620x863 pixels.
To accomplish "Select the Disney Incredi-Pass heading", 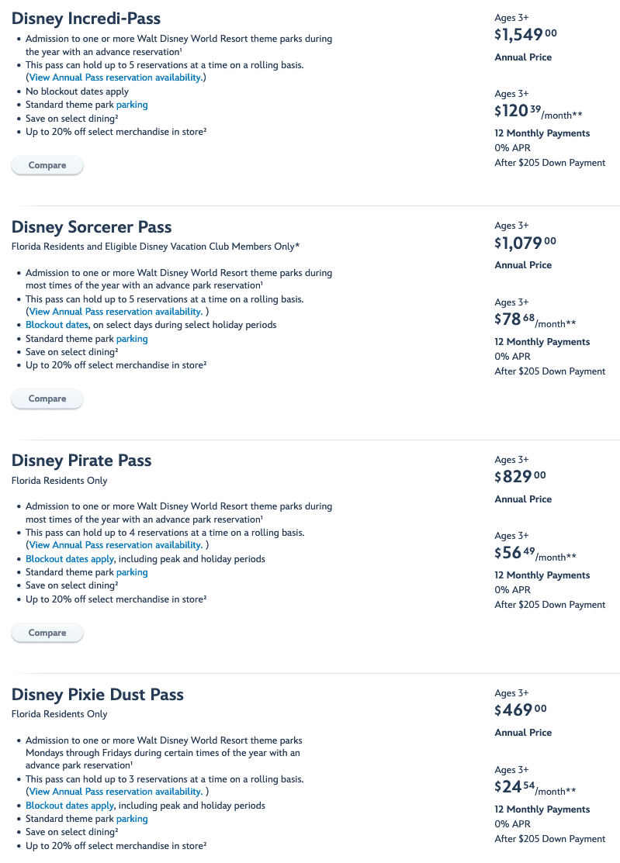I will (86, 18).
